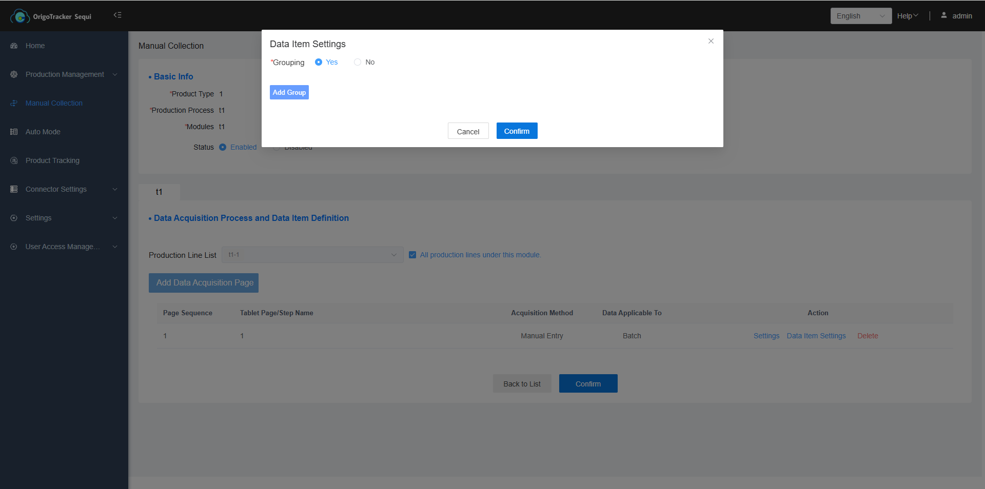Viewport: 985px width, 489px height.
Task: Open the Production Line List field
Action: coord(312,255)
